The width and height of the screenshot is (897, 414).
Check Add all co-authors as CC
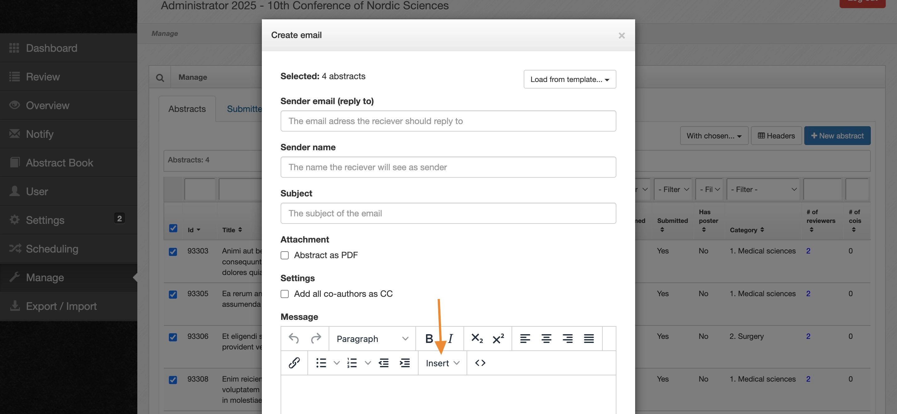285,294
